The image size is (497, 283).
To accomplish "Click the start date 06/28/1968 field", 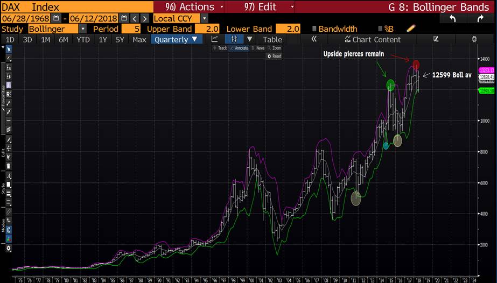I will (26, 18).
